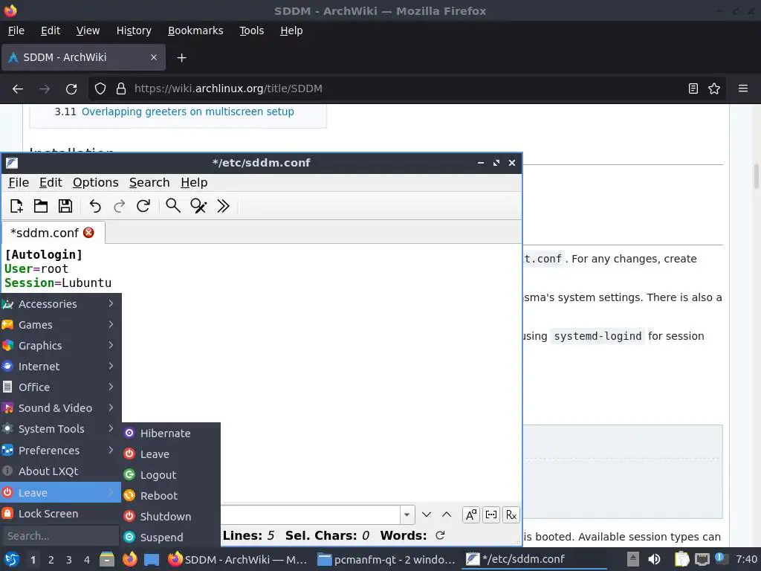Reload the ArchWiki page in Firefox
Image resolution: width=761 pixels, height=571 pixels.
71,89
